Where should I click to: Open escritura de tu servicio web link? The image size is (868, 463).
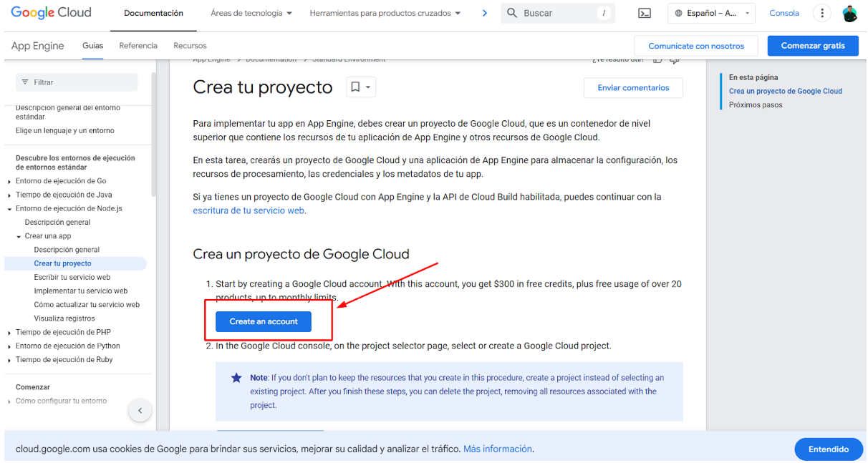pos(249,210)
